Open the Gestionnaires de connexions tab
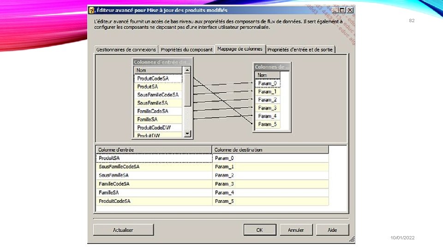The width and height of the screenshot is (443, 249). coord(126,50)
